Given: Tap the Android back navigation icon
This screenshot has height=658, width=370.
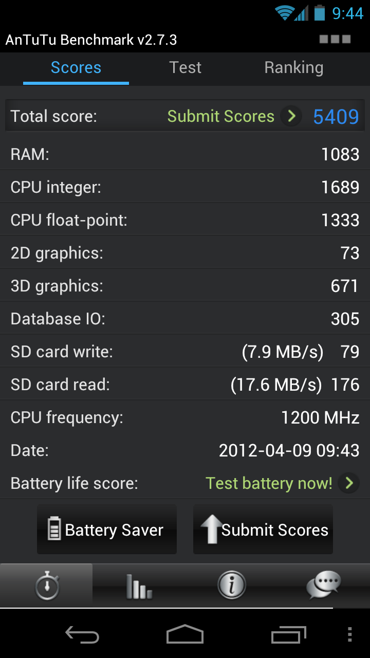Looking at the screenshot, I should click(82, 634).
